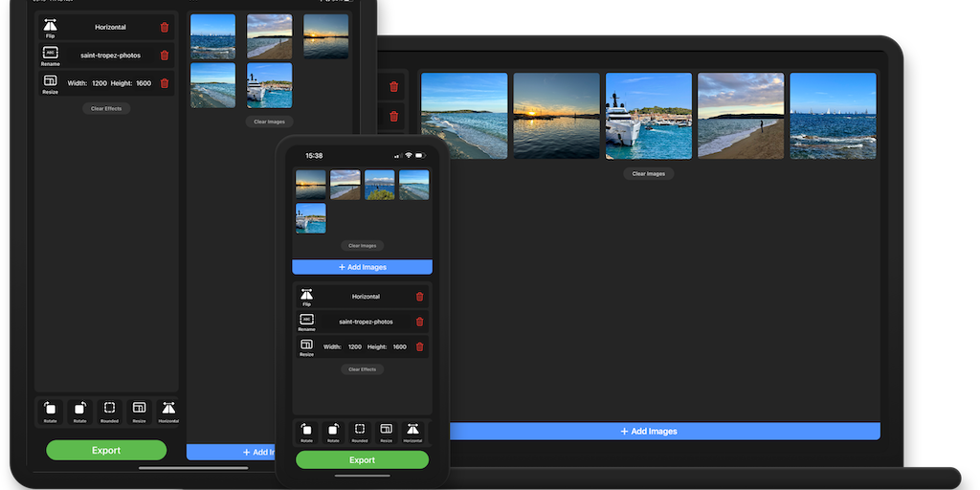Pick the Horizontal flip tool on the phone toolbar
Image resolution: width=980 pixels, height=490 pixels.
(412, 433)
